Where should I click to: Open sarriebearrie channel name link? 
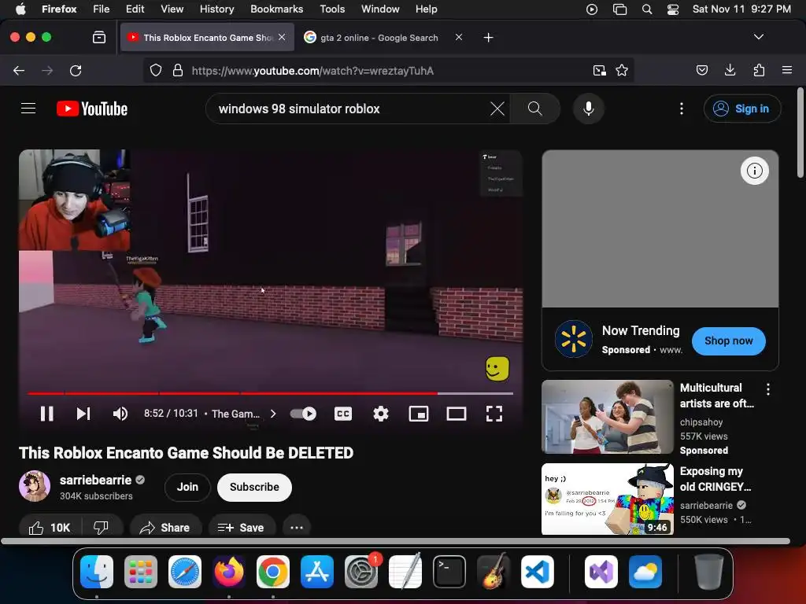click(95, 480)
